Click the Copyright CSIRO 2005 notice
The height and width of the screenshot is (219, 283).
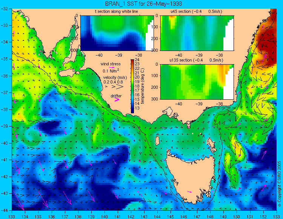[279, 184]
